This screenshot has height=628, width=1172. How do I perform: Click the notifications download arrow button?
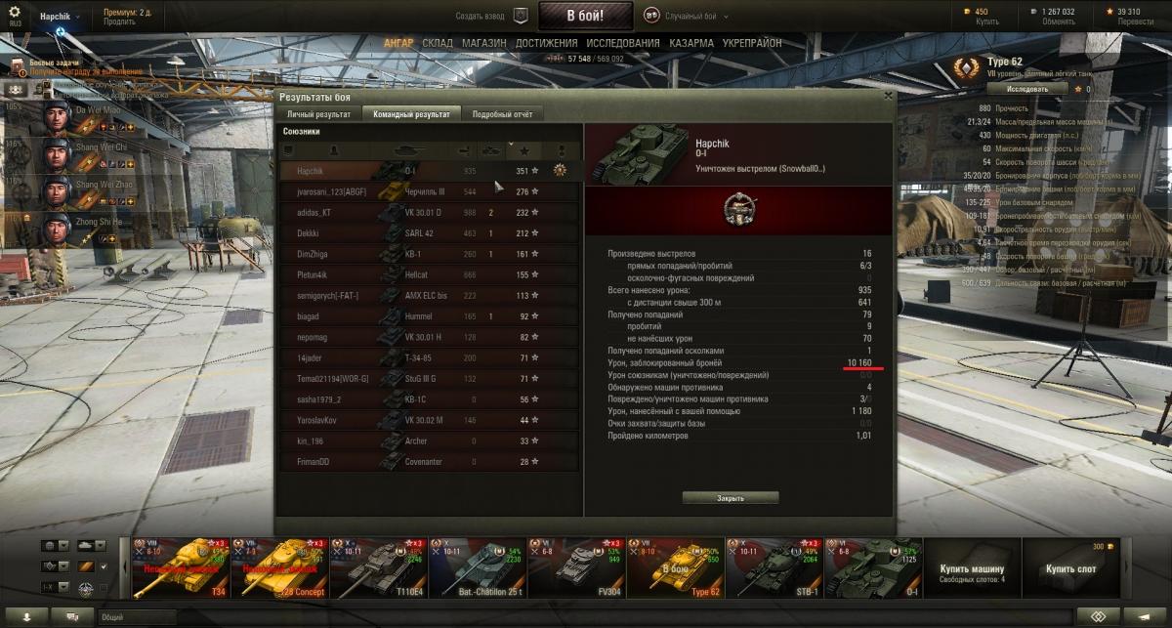(25, 617)
